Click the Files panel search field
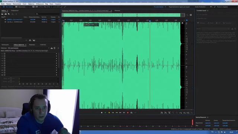Screen dimensions: 238x134 coord(47,14)
